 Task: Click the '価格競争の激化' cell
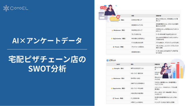coord(136,52)
